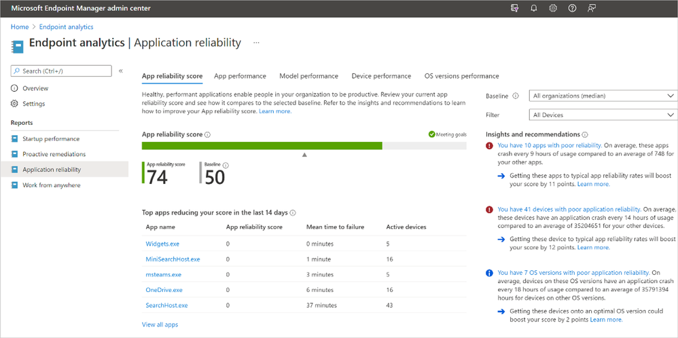Click the Settings gear icon in sidebar
678x338 pixels.
pyautogui.click(x=14, y=104)
